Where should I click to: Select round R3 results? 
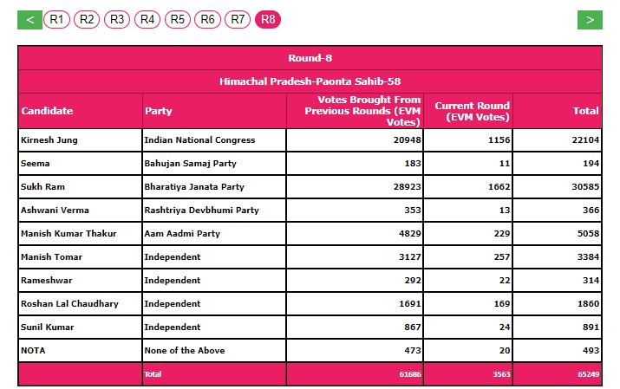pyautogui.click(x=117, y=19)
